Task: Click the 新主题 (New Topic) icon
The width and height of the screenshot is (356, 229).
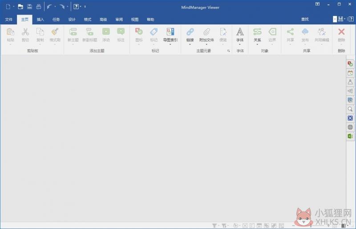Action: coord(73,32)
